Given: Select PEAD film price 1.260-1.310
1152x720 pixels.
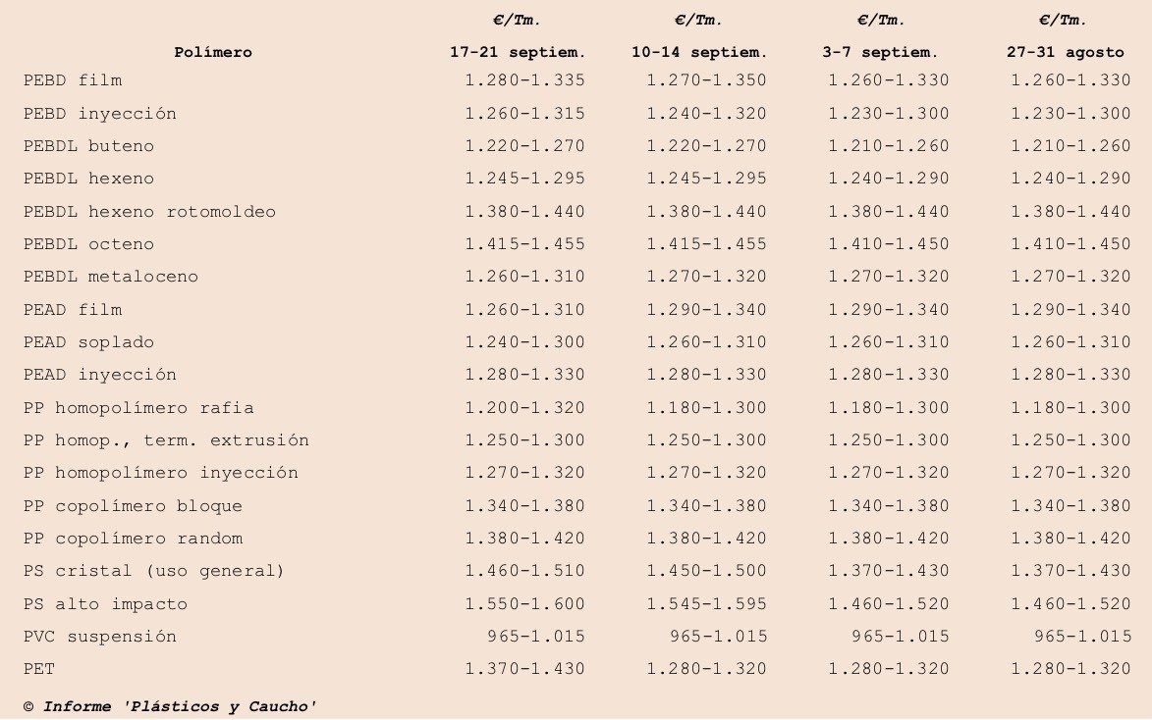Looking at the screenshot, I should point(524,310).
